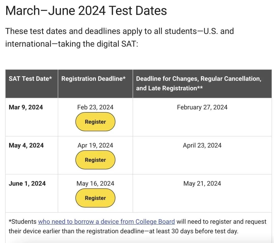This screenshot has width=274, height=243.
Task: Select the 'June 1, 2024' test date cell
Action: 27,183
